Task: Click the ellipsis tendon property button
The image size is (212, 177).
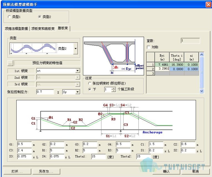Action: click(10, 63)
